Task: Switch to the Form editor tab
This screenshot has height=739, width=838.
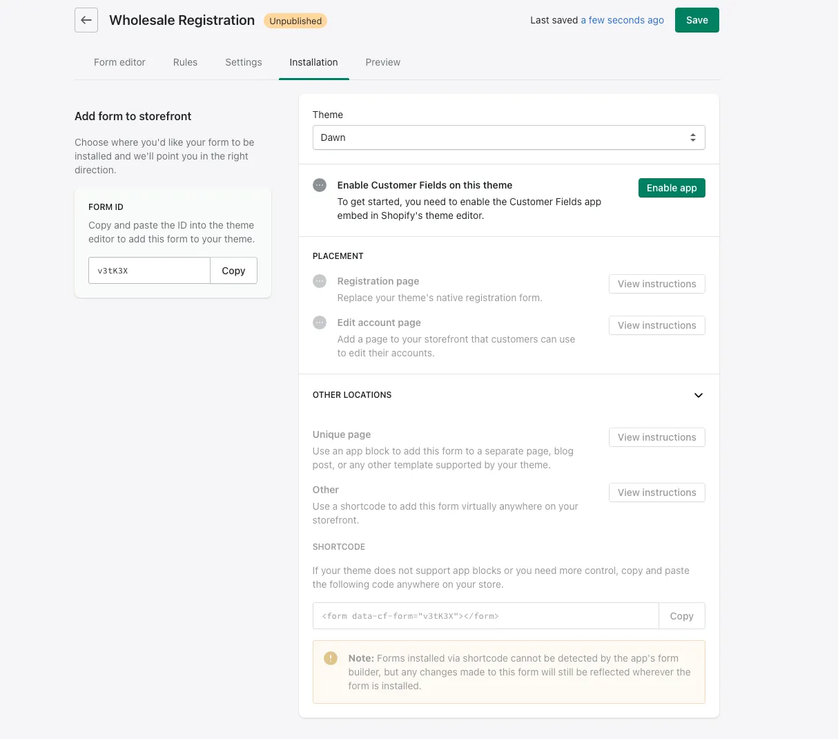Action: 119,62
